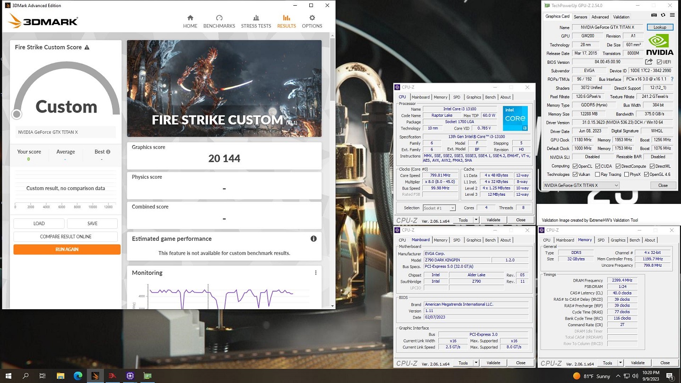681x383 pixels.
Task: Click the SAVE button in 3DMark
Action: [92, 224]
